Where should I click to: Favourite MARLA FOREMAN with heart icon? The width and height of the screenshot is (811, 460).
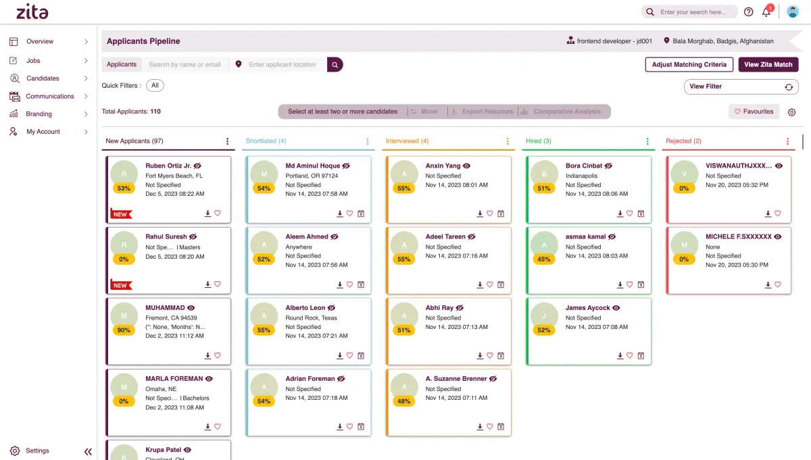[x=218, y=426]
